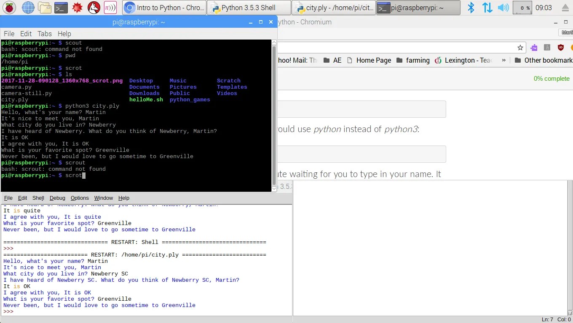573x323 pixels.
Task: Launch the web browser globe icon
Action: click(x=28, y=7)
